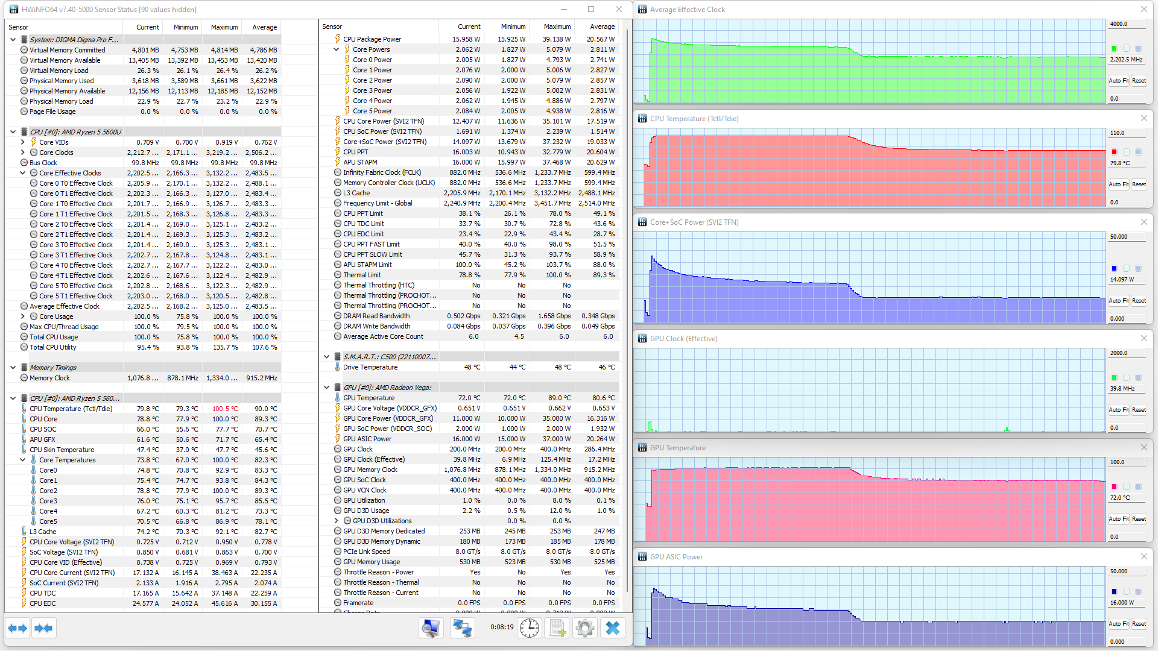Click Auto Fit on CPU Temperature graph

(x=1118, y=184)
